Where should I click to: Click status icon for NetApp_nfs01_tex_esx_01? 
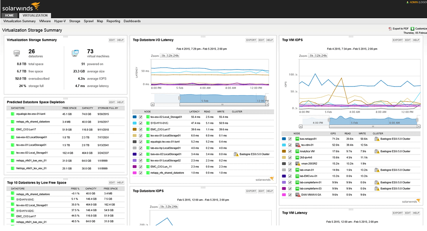pyautogui.click(x=12, y=168)
